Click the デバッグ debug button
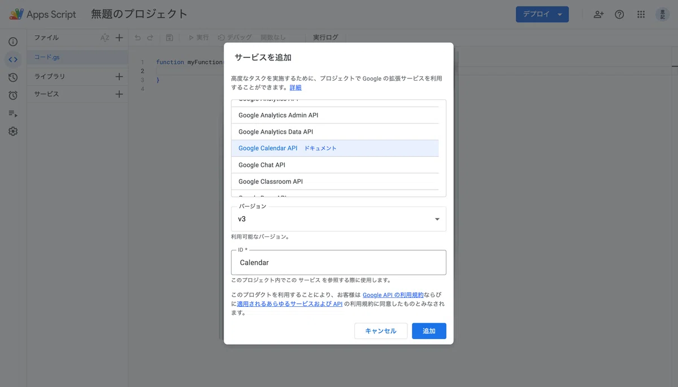The image size is (678, 387). click(235, 38)
